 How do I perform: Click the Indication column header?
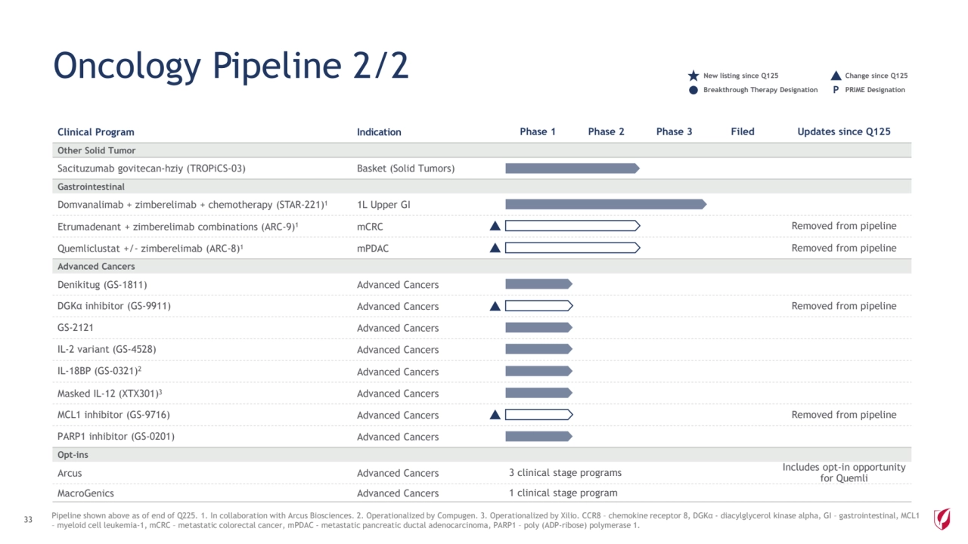379,131
